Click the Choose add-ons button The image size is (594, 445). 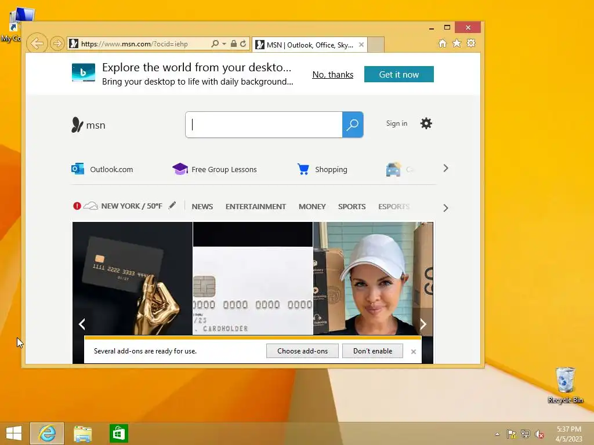tap(302, 351)
